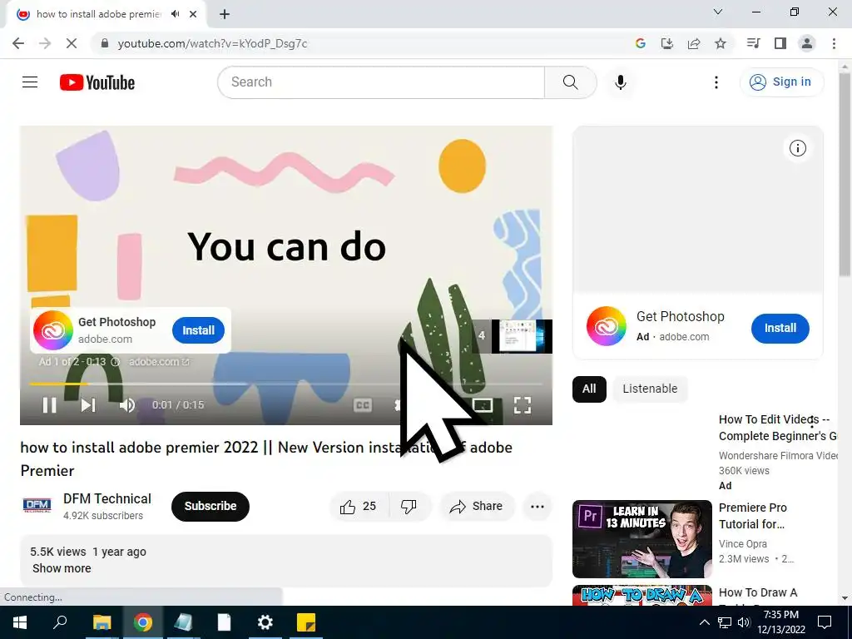Open adobe.com link under video ad

tap(159, 362)
